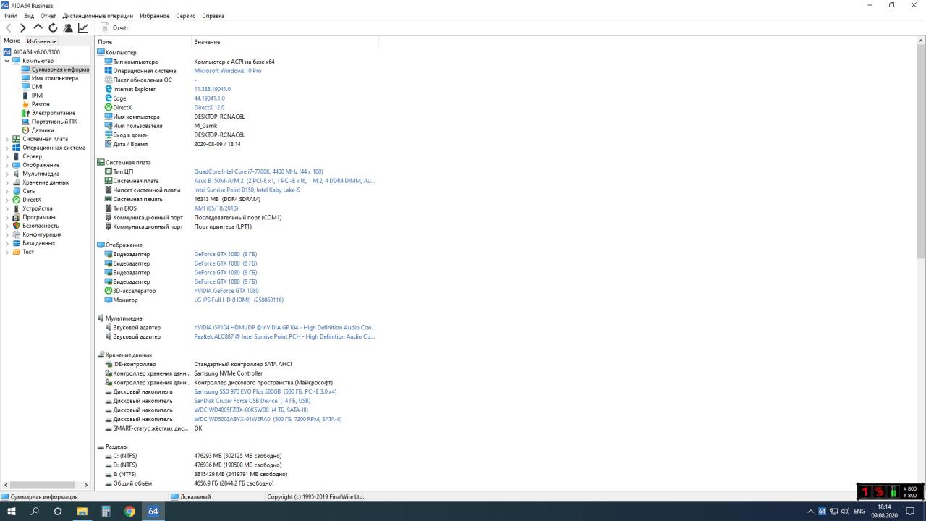Open QuadCore Intel Core i7-7700K link

click(258, 171)
